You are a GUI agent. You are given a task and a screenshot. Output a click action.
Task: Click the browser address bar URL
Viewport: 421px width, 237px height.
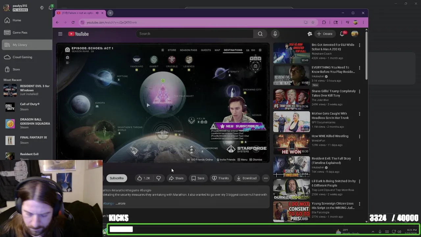(112, 22)
